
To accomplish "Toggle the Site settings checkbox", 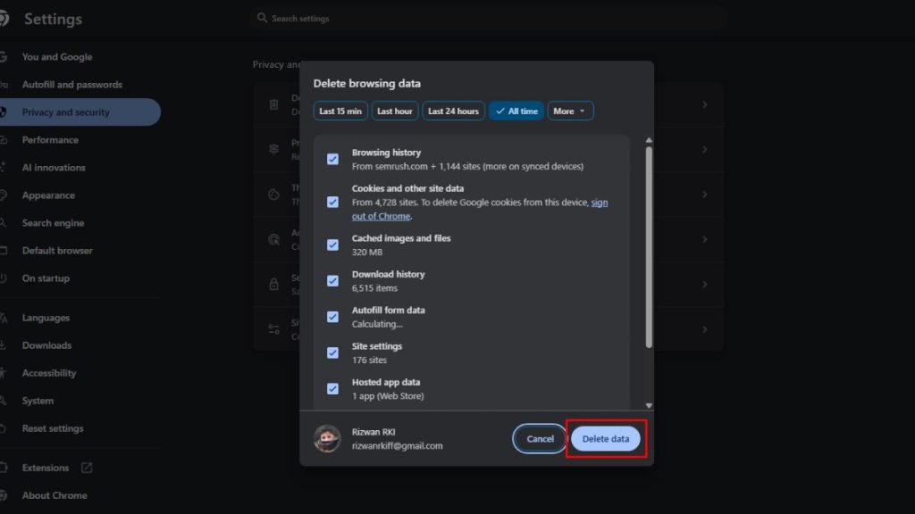I will (x=332, y=352).
